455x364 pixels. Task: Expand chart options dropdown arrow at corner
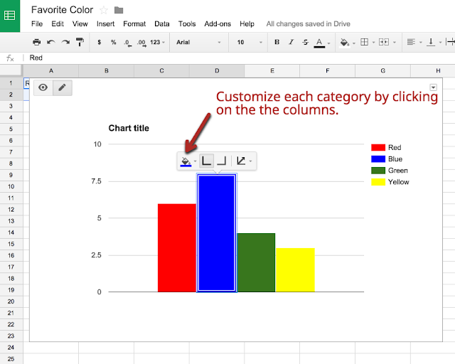(x=433, y=87)
